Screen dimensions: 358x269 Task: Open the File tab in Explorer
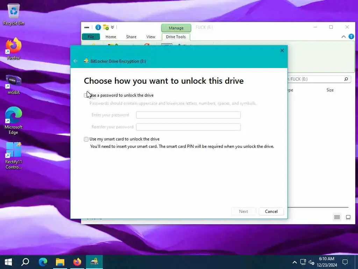tap(91, 36)
